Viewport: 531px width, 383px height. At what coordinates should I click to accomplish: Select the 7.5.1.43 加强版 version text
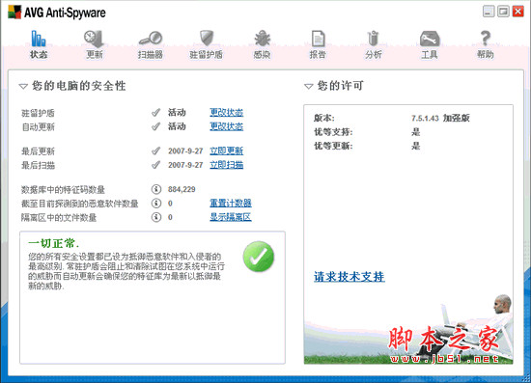click(440, 118)
